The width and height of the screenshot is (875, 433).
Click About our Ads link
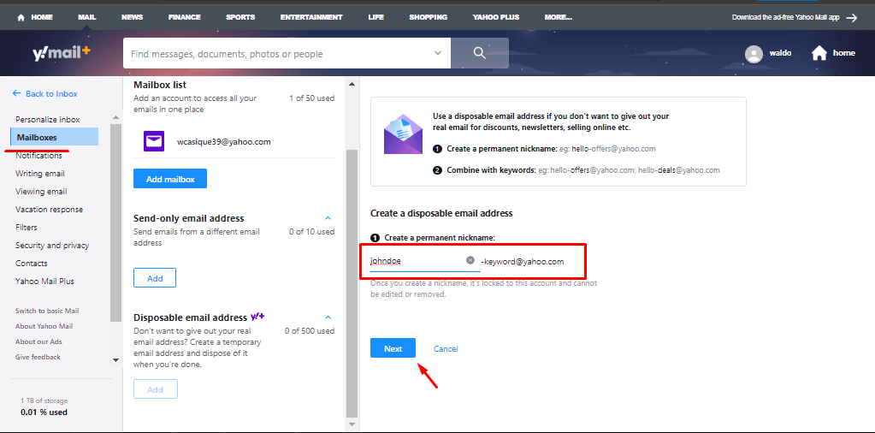[x=38, y=341]
